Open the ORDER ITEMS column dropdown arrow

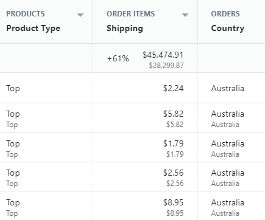(x=185, y=15)
